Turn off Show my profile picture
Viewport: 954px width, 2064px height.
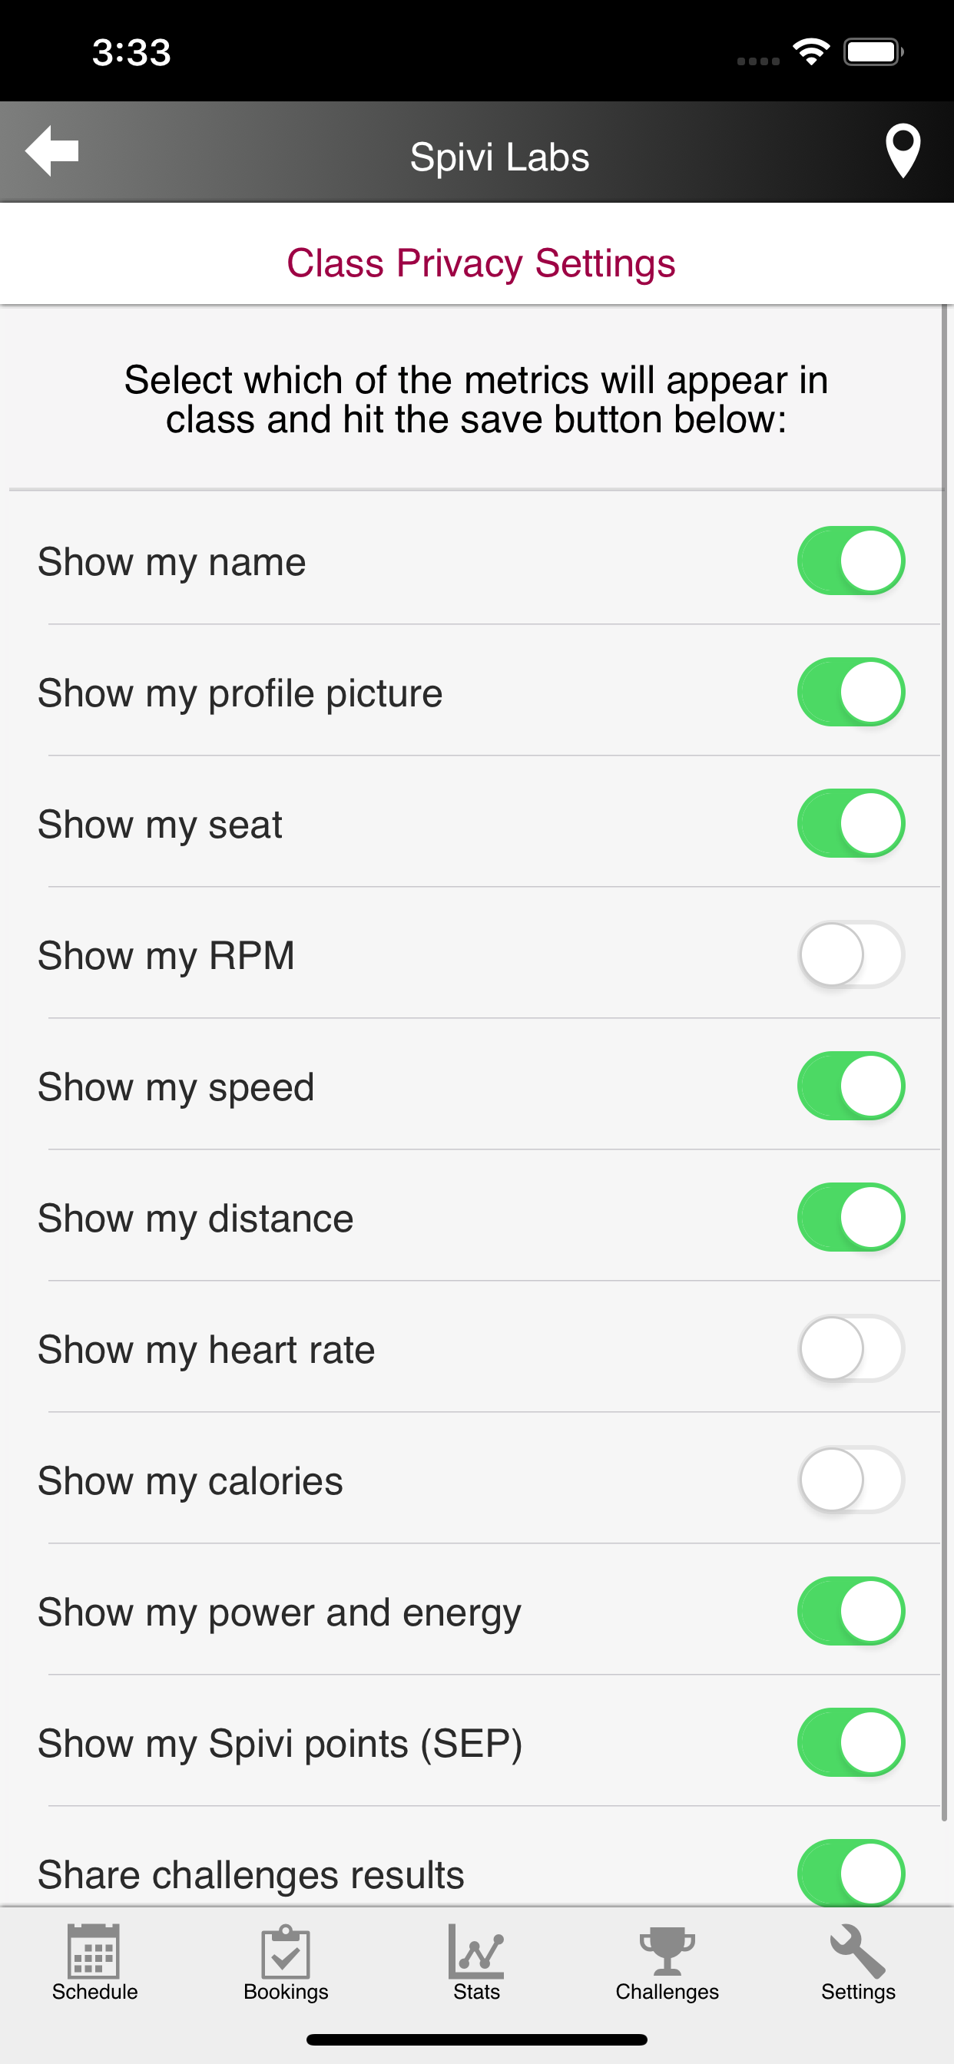tap(850, 693)
